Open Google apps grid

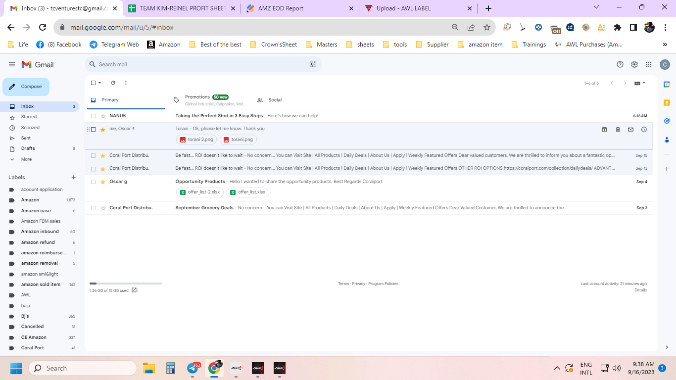pyautogui.click(x=649, y=64)
